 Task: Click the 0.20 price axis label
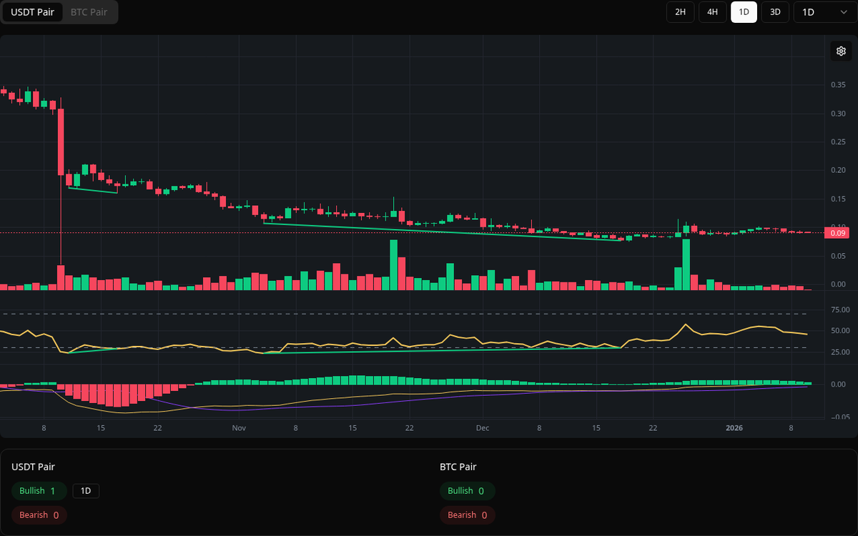839,170
